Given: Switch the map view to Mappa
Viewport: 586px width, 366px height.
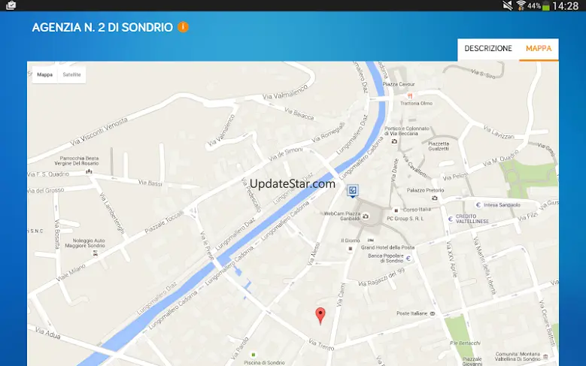Looking at the screenshot, I should tap(45, 74).
